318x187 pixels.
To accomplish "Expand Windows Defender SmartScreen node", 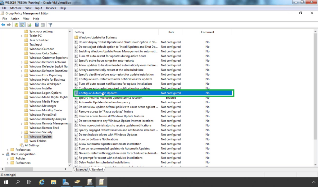I will (x=21, y=71).
